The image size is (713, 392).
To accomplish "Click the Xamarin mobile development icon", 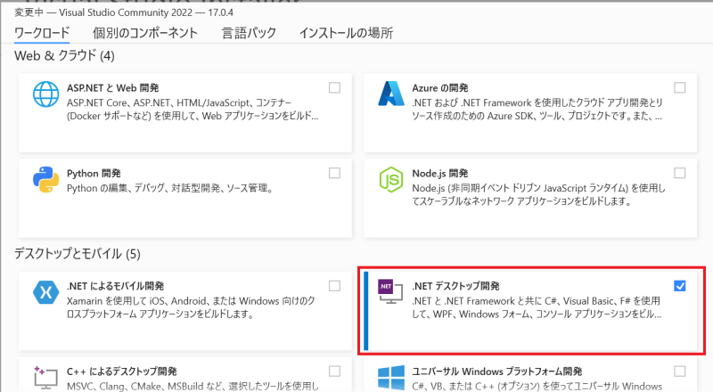I will [x=46, y=292].
